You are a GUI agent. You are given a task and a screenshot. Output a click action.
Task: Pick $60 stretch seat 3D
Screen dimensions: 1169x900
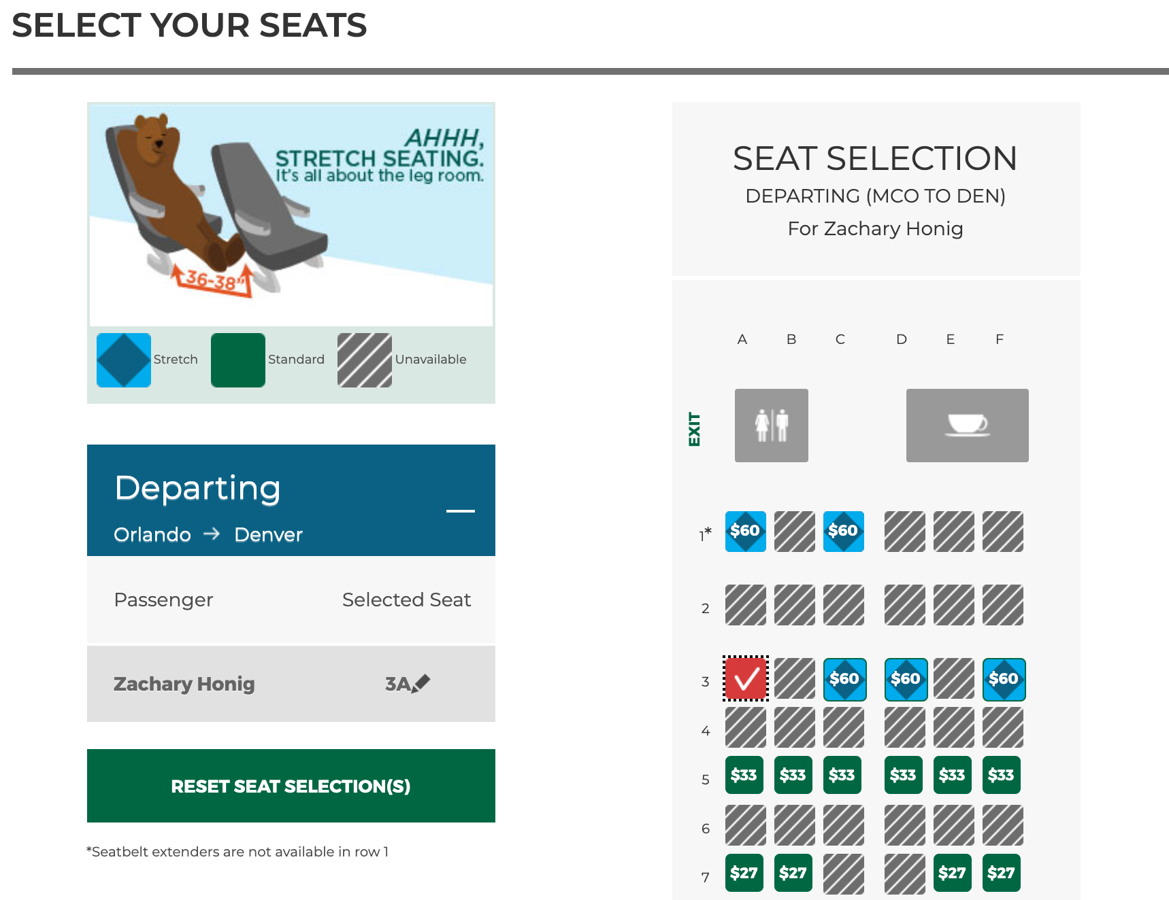click(x=906, y=679)
